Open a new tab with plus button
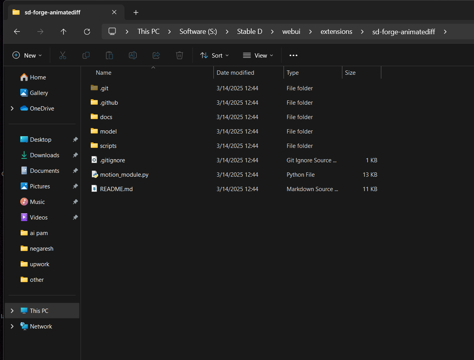Screen dimensions: 474x360 pos(136,12)
